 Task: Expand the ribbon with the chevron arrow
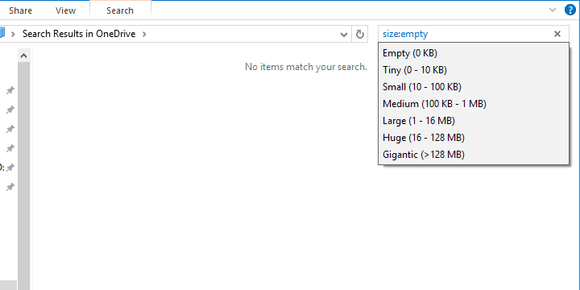point(553,10)
